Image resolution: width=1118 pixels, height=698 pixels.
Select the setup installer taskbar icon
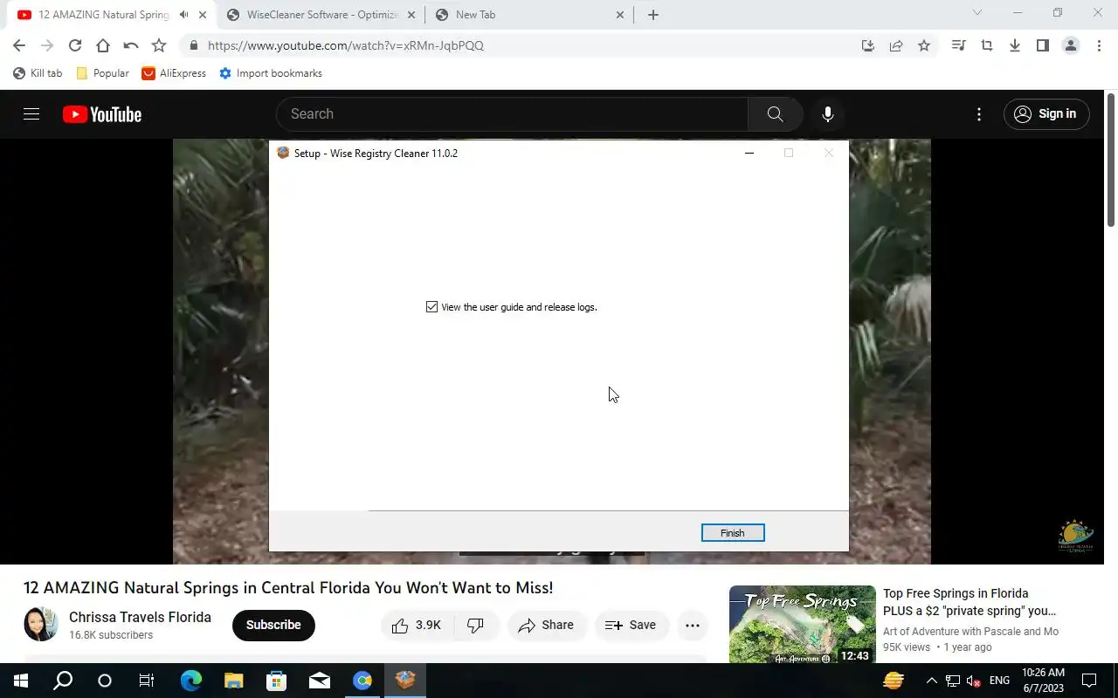pyautogui.click(x=404, y=681)
